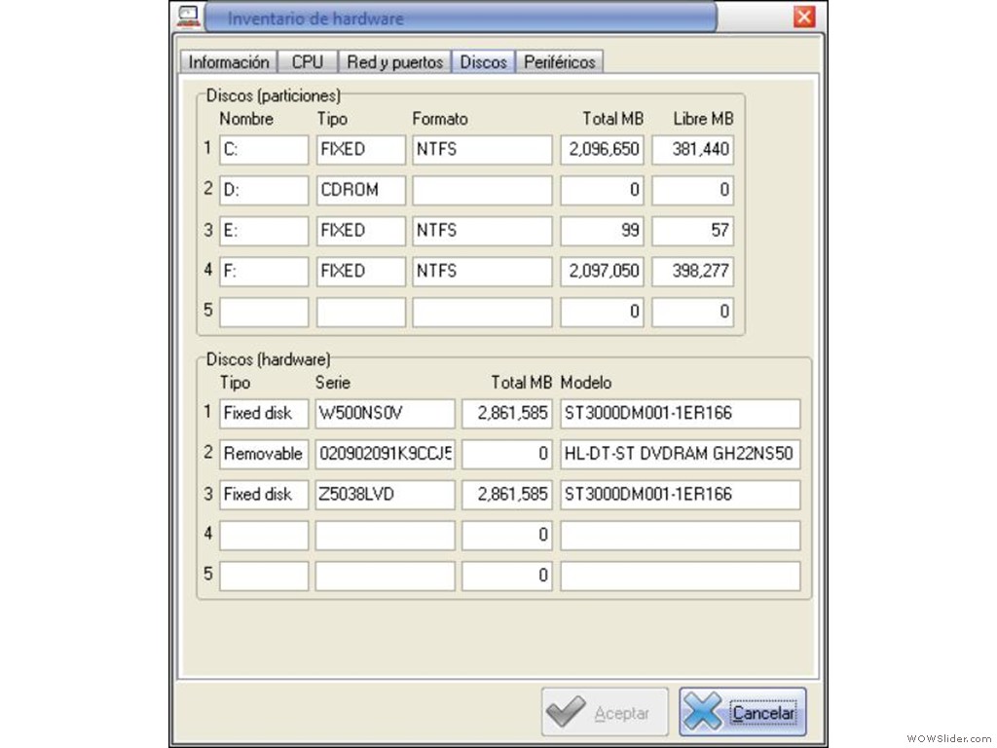The width and height of the screenshot is (997, 748).
Task: Click NTFS format field for partition E:
Action: pyautogui.click(x=482, y=231)
